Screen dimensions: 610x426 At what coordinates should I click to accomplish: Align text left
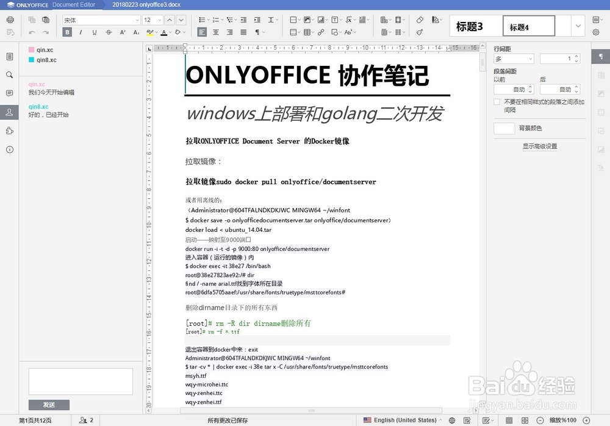point(202,32)
